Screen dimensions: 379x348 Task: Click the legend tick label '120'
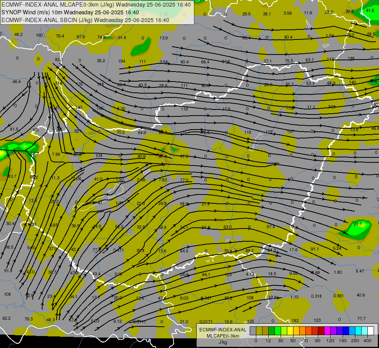[x=330, y=341]
